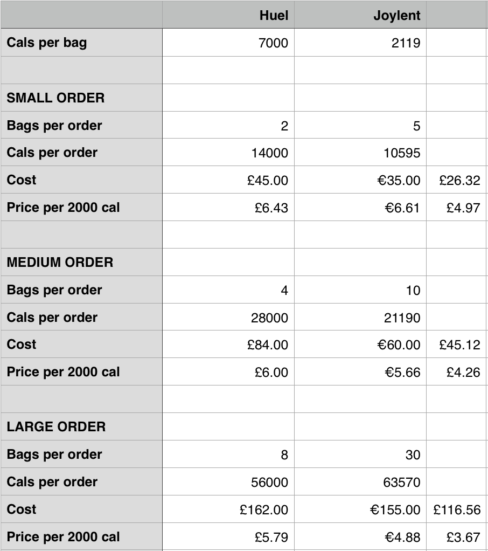Select the large order converted cost £116.56
The width and height of the screenshot is (488, 551).
point(456,509)
